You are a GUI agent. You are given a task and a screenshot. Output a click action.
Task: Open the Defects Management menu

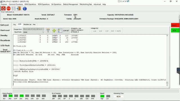pos(71,4)
